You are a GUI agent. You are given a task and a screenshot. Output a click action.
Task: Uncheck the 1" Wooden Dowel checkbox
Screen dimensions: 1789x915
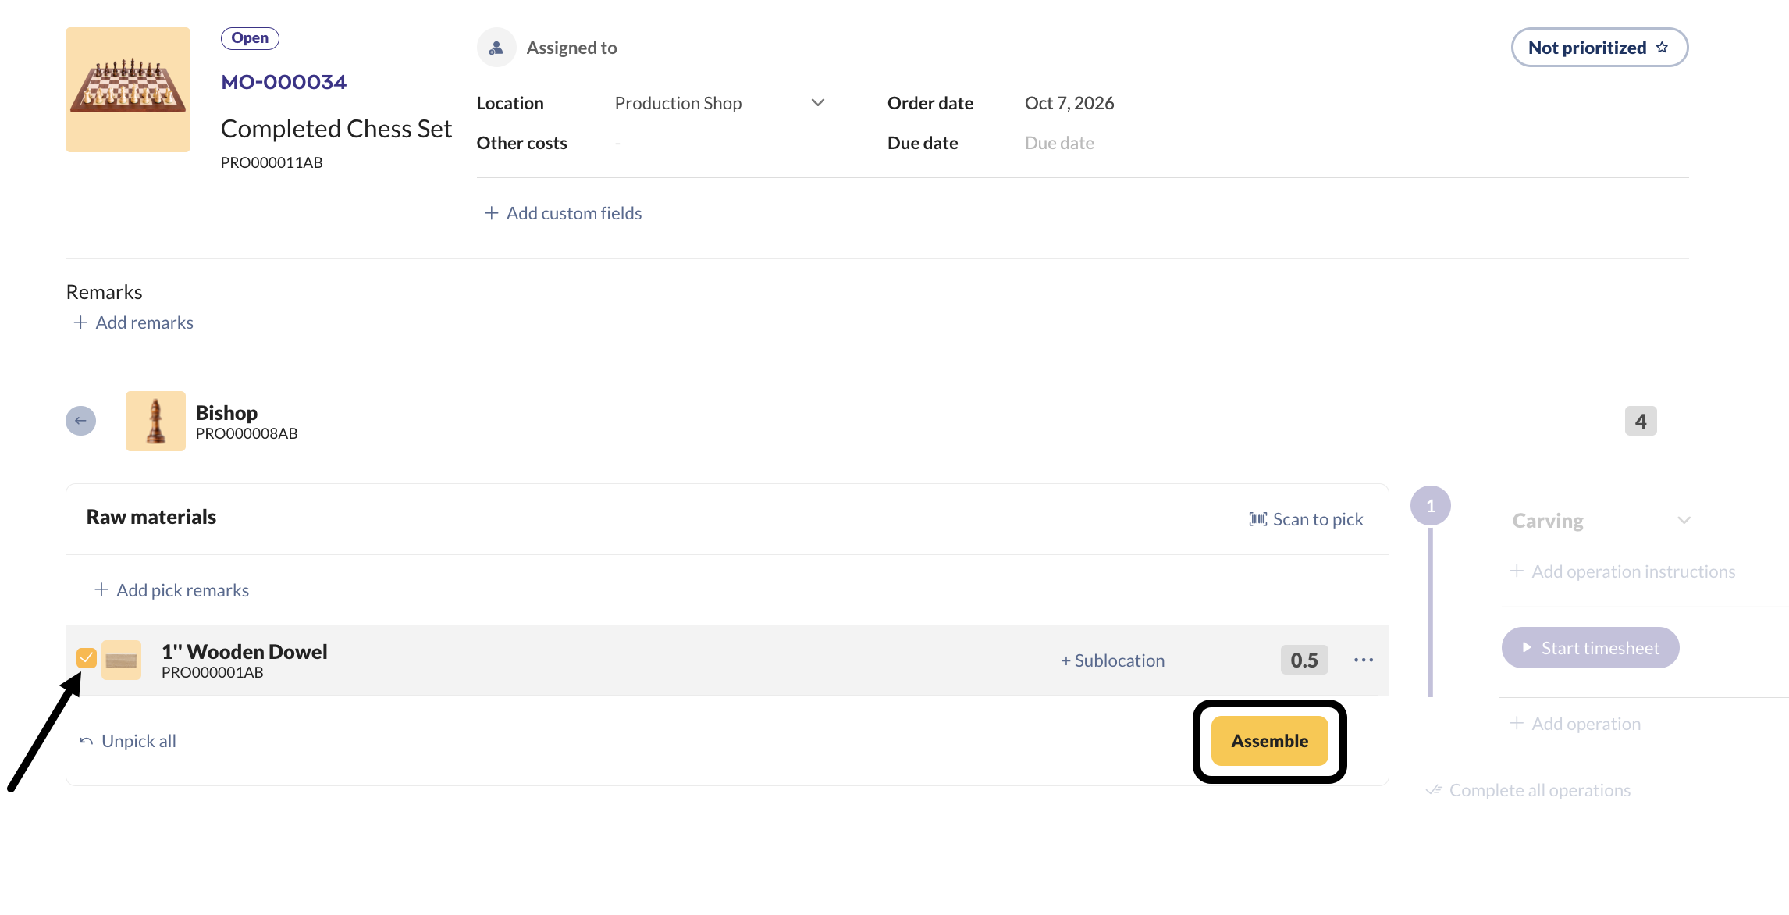[87, 658]
